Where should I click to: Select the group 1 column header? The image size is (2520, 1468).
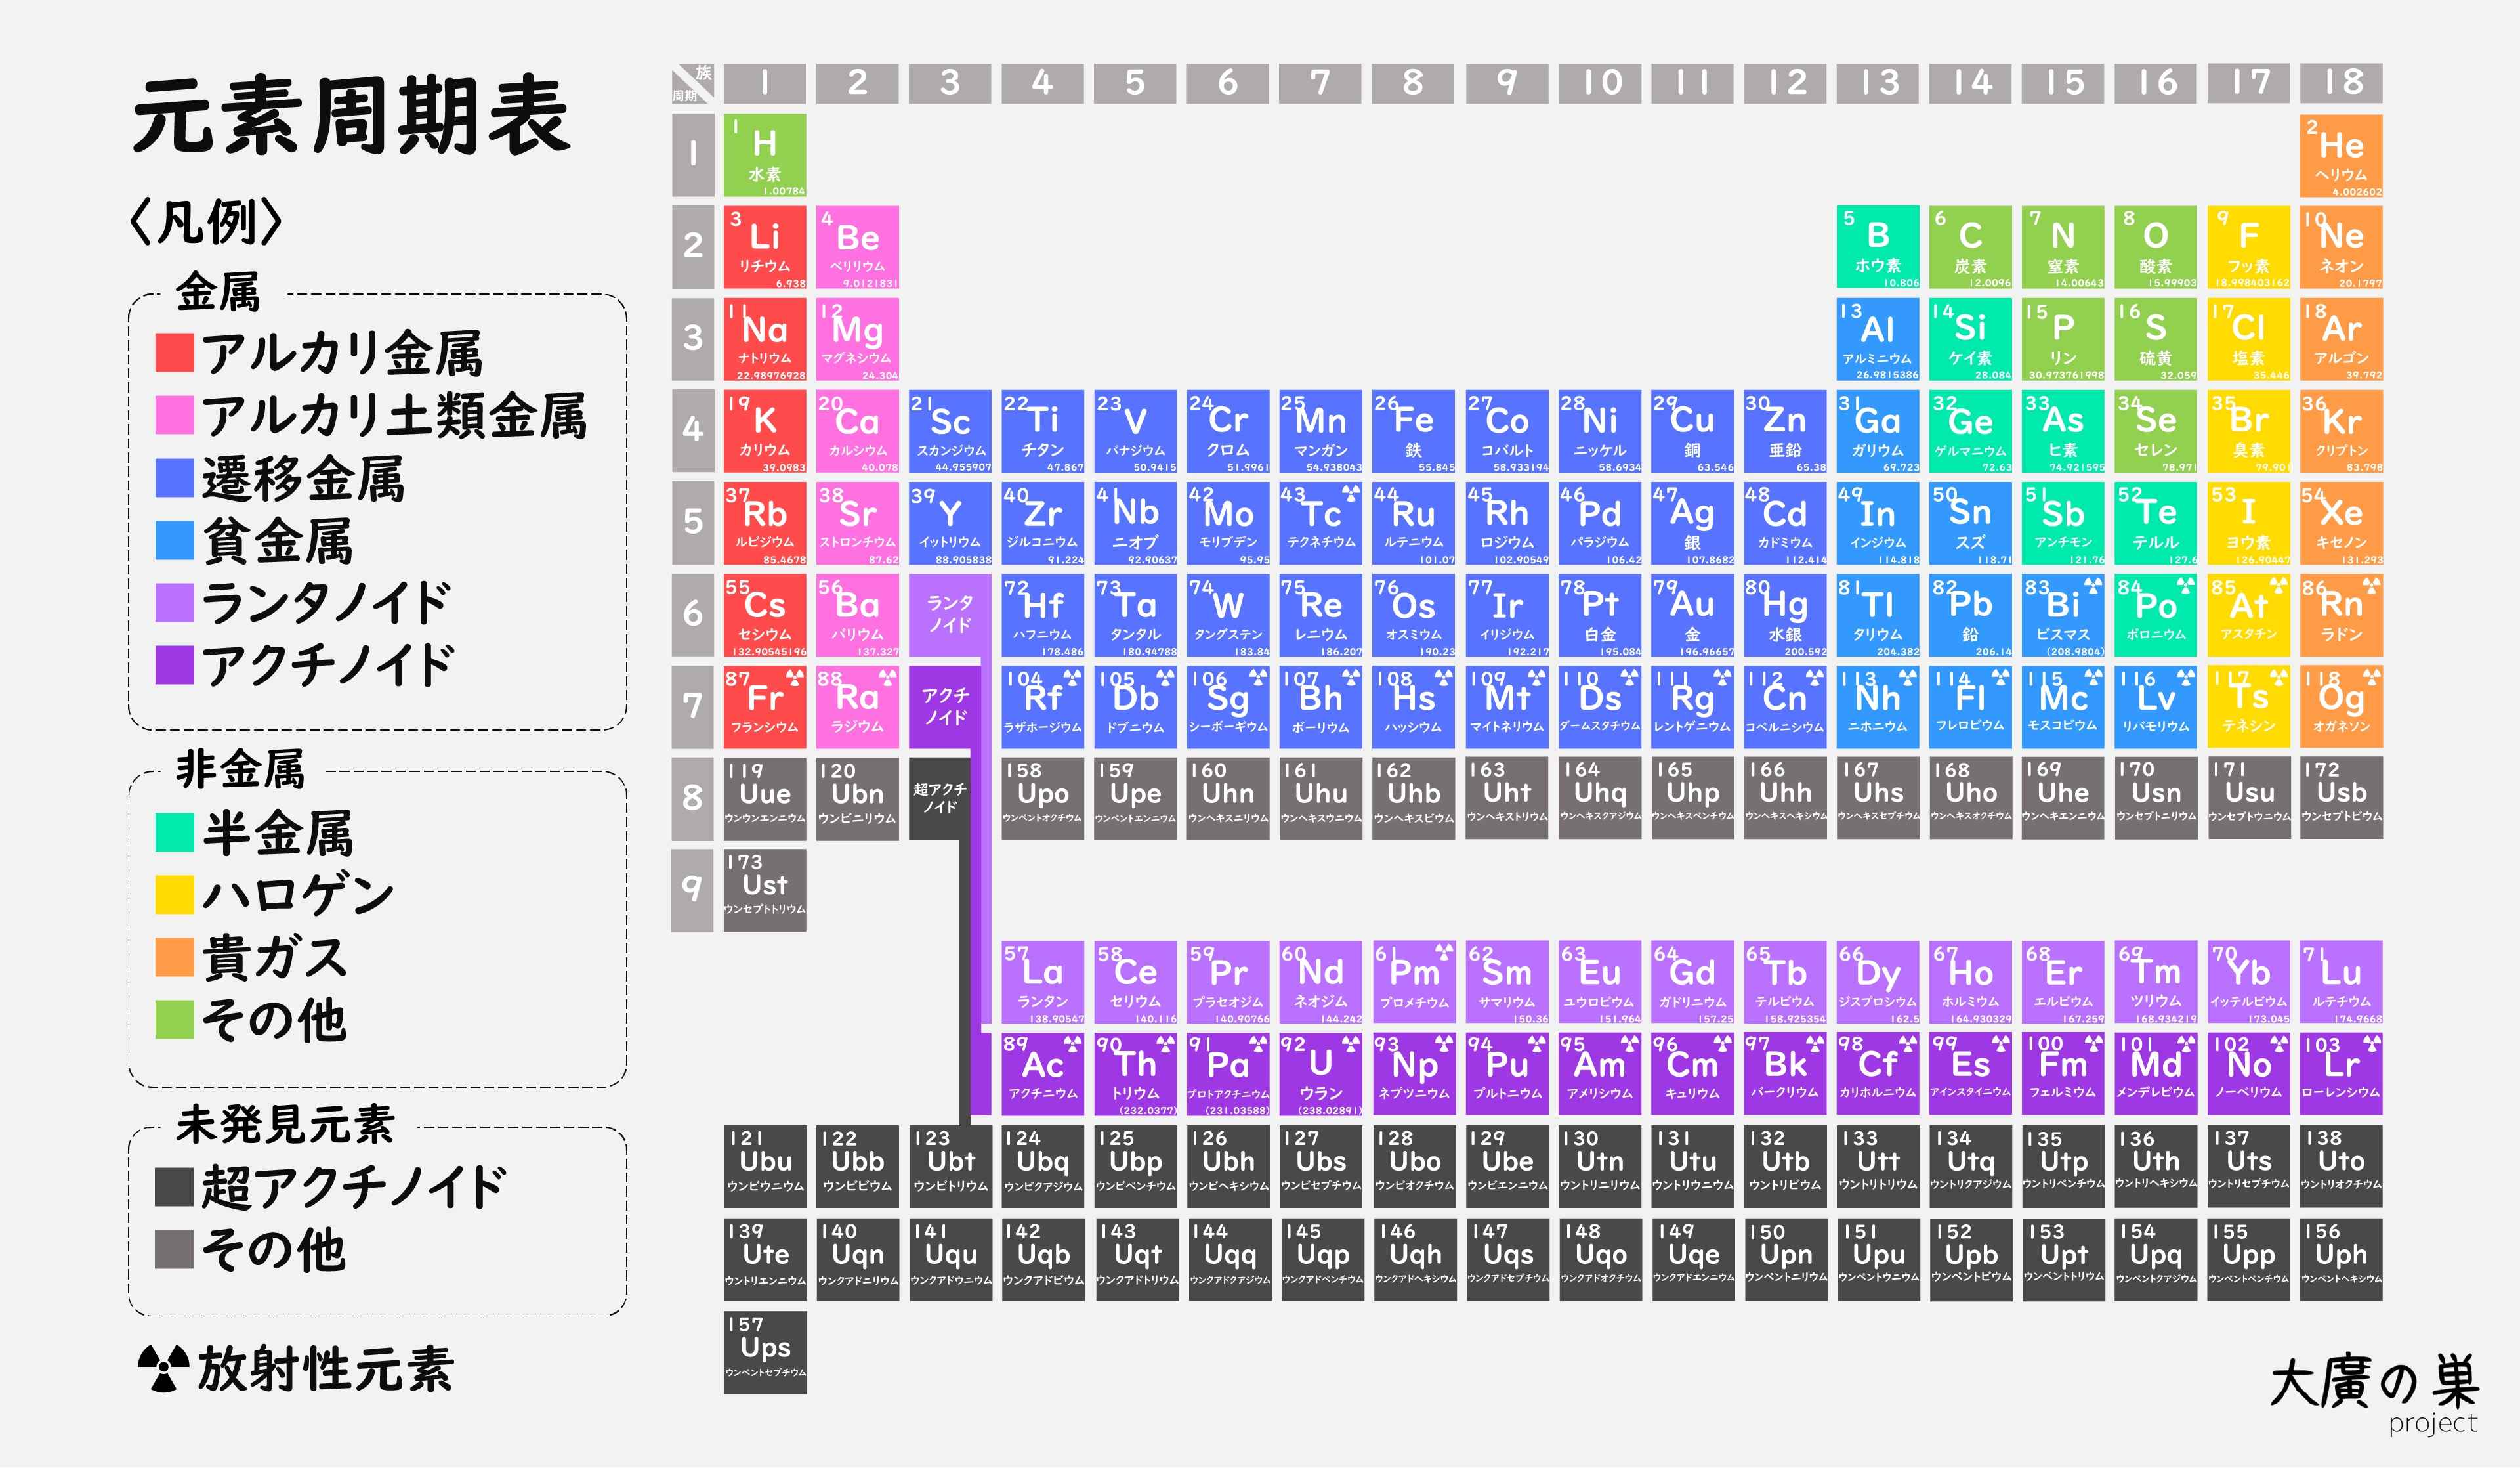pyautogui.click(x=764, y=83)
